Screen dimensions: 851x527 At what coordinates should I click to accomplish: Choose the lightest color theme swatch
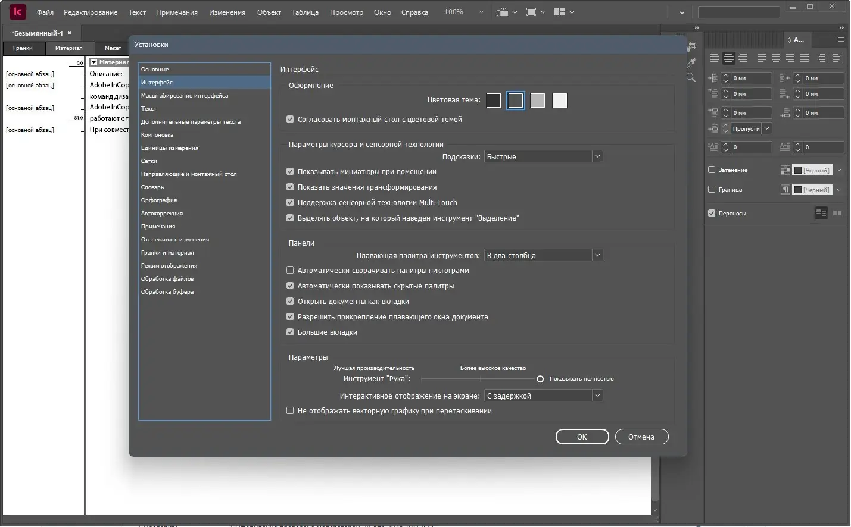560,101
